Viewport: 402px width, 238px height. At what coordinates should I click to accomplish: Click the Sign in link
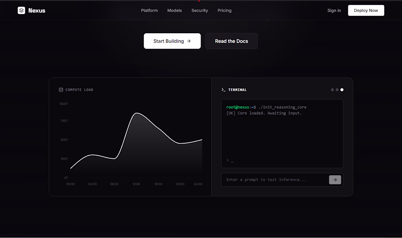[x=334, y=11]
